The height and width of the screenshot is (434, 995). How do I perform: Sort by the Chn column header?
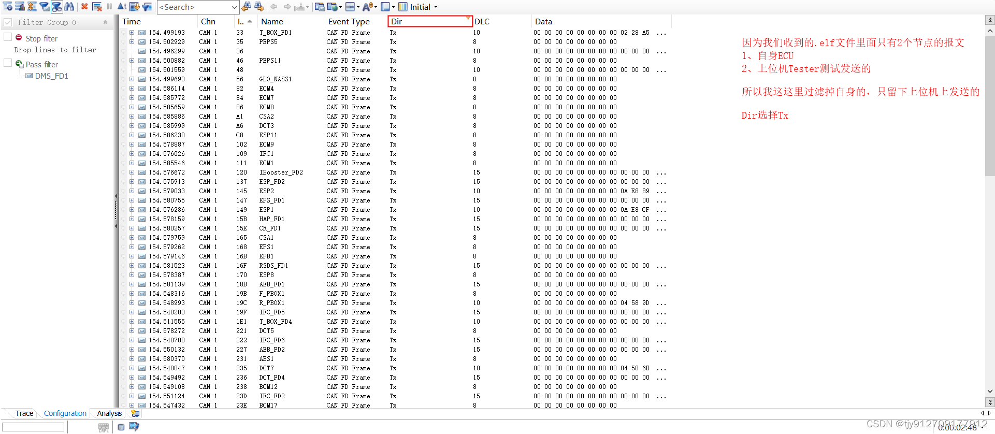[215, 21]
